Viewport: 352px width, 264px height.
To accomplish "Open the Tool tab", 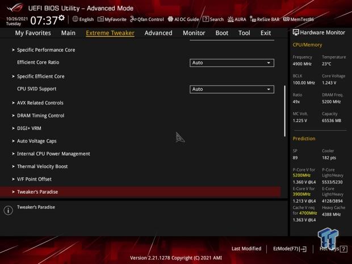I will click(244, 33).
